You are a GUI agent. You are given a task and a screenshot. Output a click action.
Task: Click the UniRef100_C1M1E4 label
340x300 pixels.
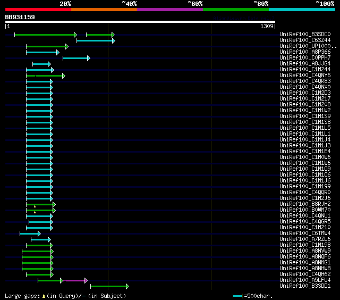305,152
